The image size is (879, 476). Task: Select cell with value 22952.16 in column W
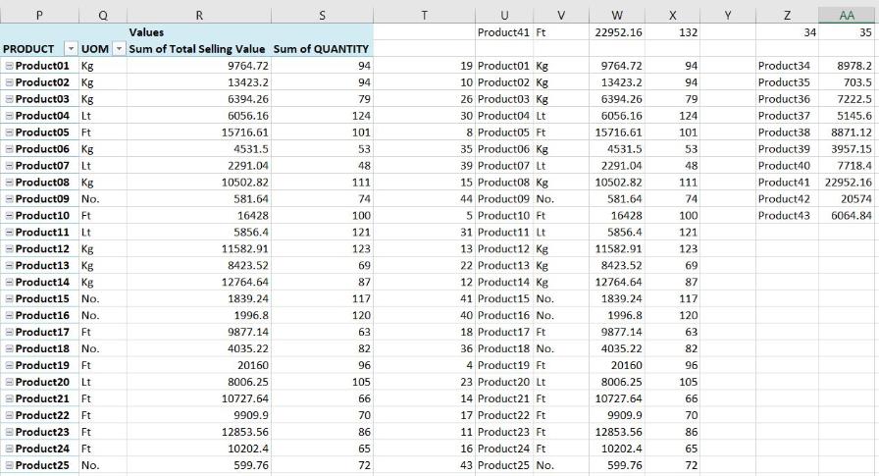pos(617,32)
